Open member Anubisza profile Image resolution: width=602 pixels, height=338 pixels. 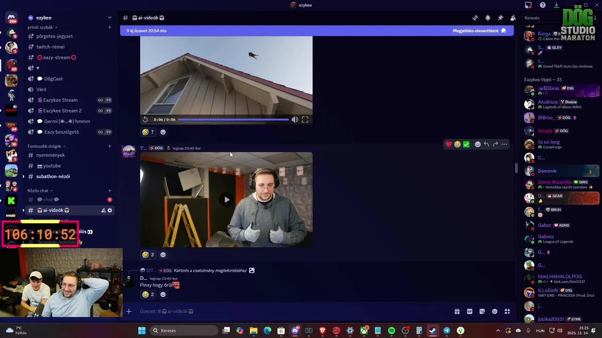(561, 104)
